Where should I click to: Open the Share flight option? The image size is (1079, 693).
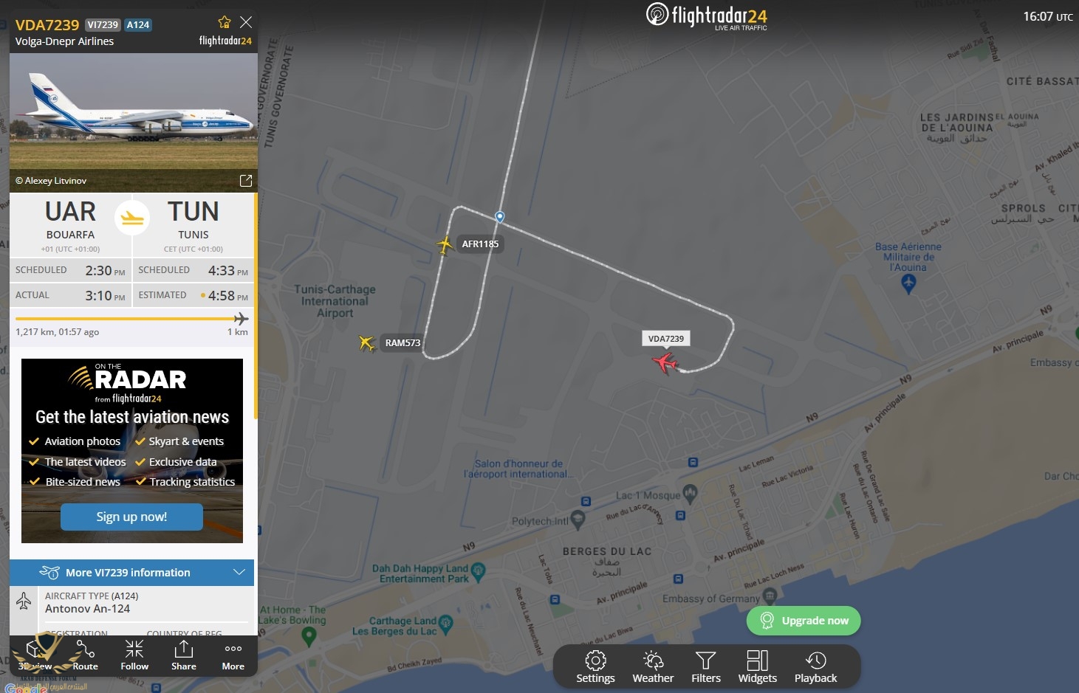(184, 655)
